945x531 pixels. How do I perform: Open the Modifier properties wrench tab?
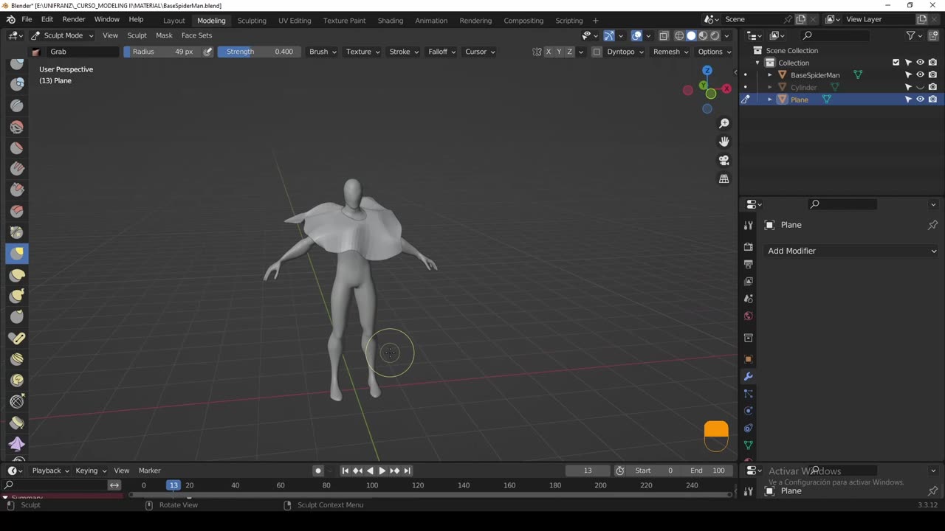pos(749,377)
